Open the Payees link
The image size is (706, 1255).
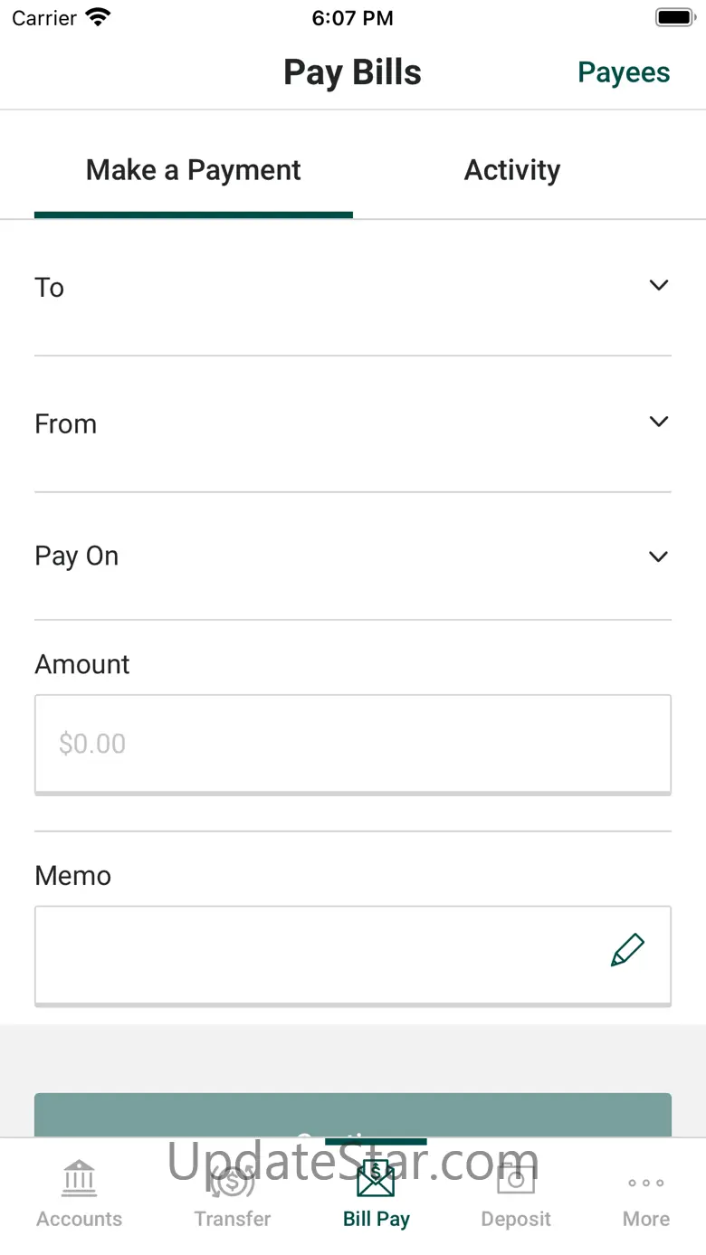(x=624, y=72)
